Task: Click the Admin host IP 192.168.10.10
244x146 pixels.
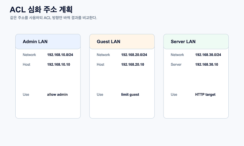Action: tap(59, 65)
